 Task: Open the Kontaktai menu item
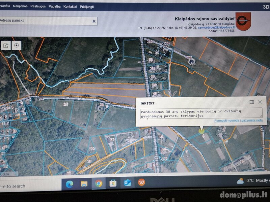tap(70, 7)
